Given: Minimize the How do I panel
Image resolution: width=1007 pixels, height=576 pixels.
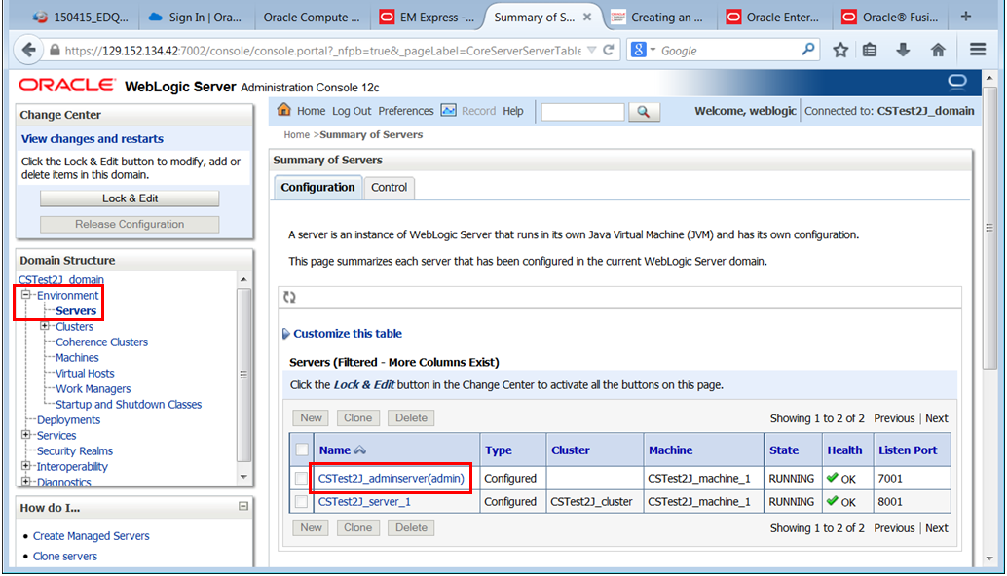Looking at the screenshot, I should 243,506.
